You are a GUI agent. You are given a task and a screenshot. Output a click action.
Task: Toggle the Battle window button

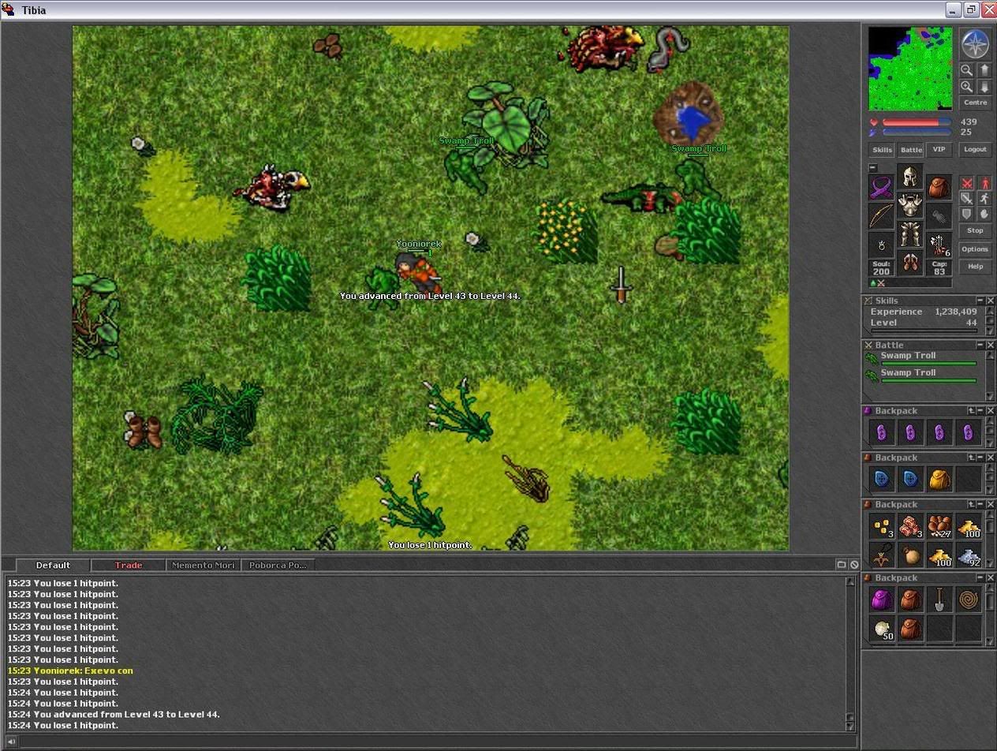point(911,150)
